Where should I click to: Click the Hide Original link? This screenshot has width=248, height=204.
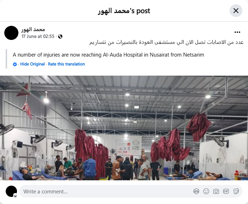coord(33,64)
